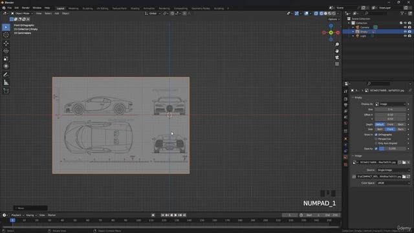Set Depth to Back

(400, 124)
